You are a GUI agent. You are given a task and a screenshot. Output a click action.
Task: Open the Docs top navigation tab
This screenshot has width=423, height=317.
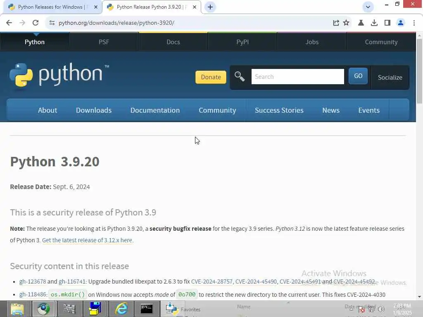[x=173, y=42]
